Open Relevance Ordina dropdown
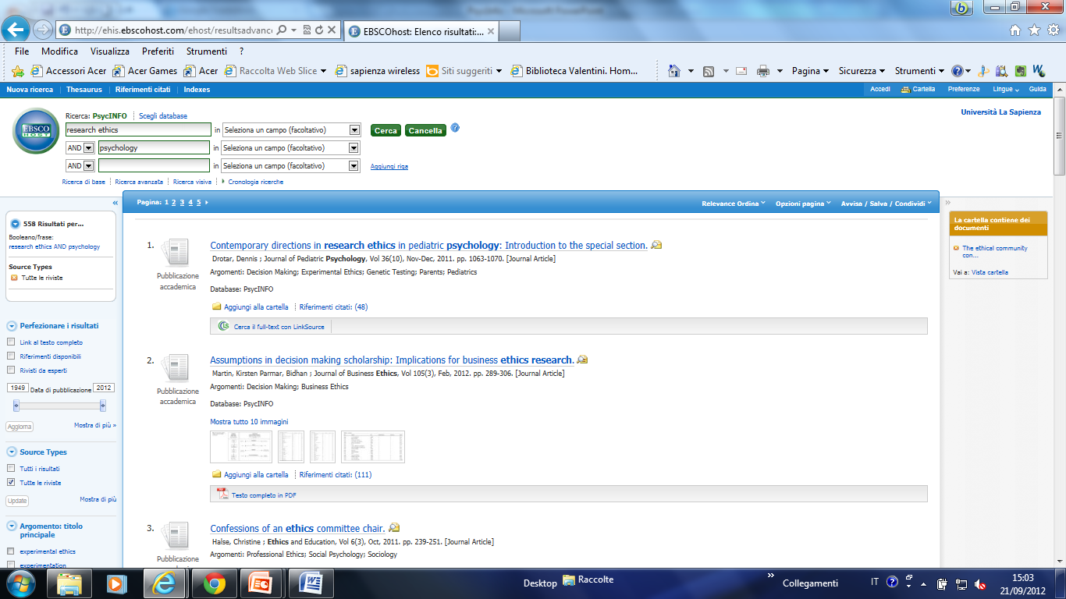 click(x=734, y=204)
